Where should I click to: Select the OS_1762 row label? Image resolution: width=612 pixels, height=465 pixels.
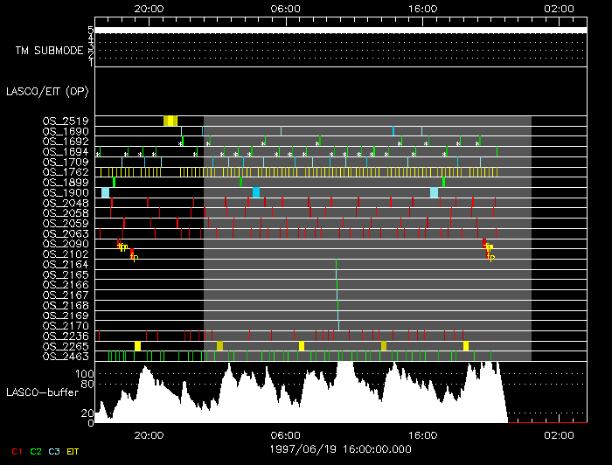click(66, 172)
